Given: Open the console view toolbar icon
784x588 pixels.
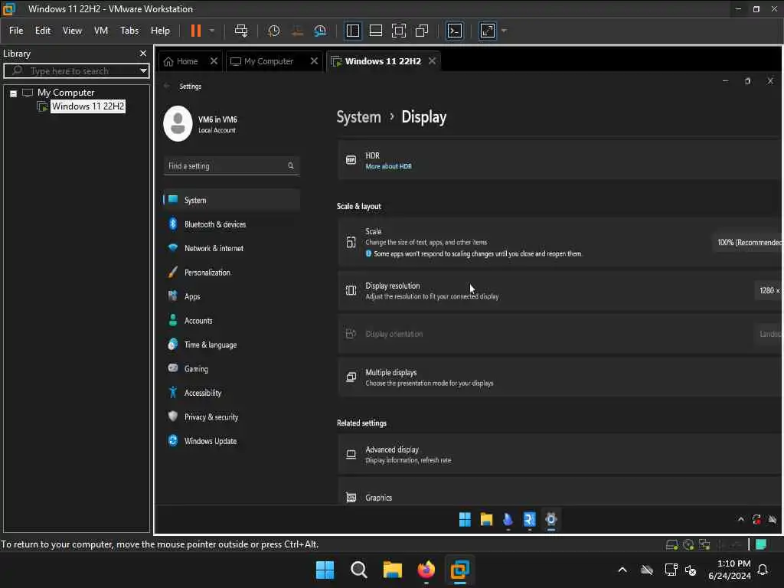Looking at the screenshot, I should [x=455, y=31].
